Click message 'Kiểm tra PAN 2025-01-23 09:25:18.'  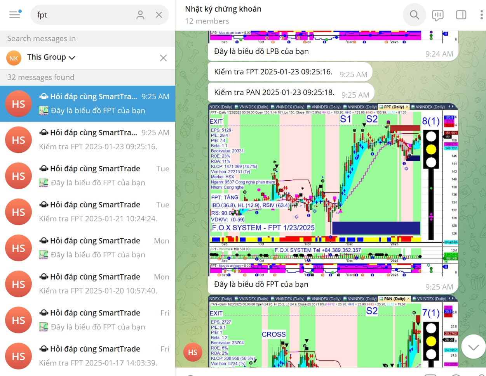point(274,92)
